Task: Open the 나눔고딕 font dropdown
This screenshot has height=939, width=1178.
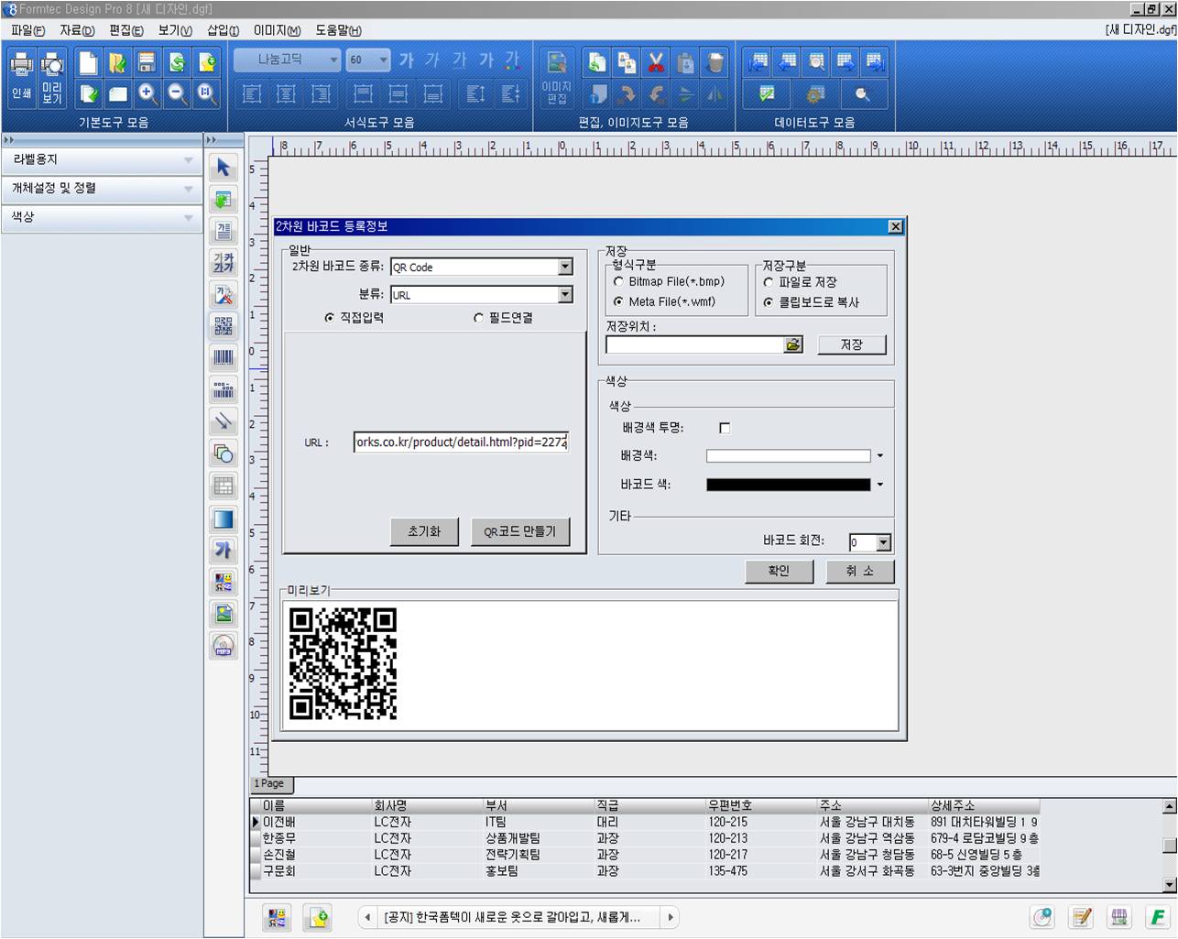Action: point(288,60)
